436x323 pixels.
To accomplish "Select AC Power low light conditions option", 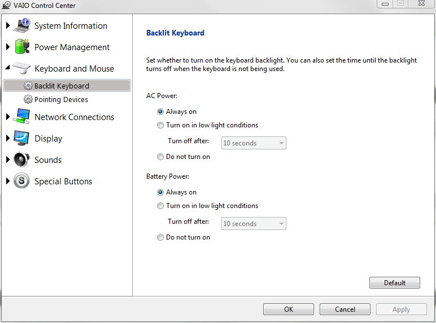I will coord(160,125).
